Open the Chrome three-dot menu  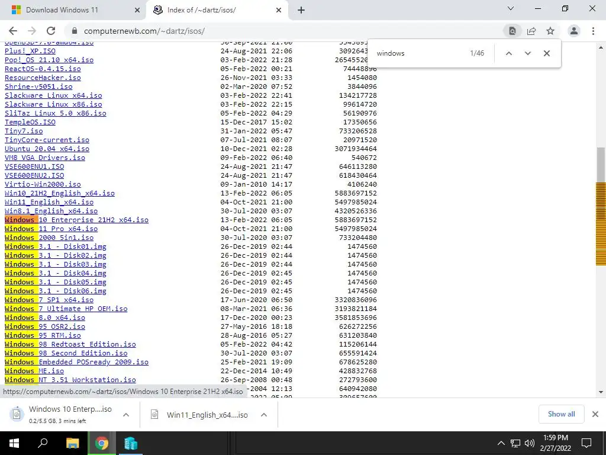pyautogui.click(x=593, y=31)
